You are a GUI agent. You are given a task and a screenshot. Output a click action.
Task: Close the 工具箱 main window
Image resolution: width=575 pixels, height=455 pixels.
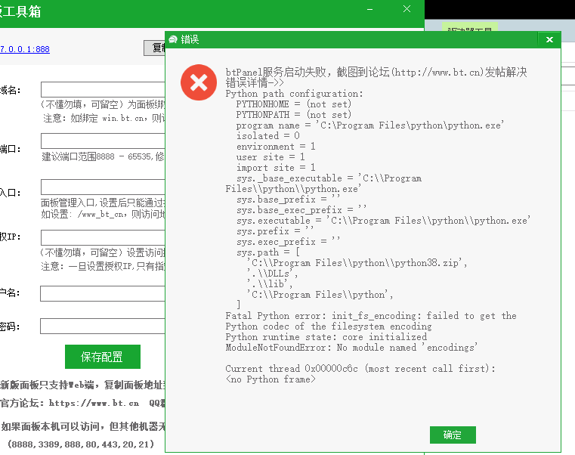[407, 9]
